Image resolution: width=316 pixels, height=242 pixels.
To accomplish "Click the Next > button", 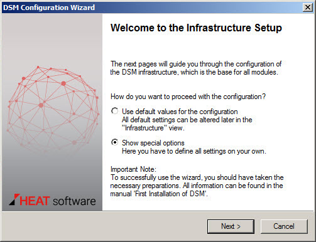I will click(x=231, y=226).
